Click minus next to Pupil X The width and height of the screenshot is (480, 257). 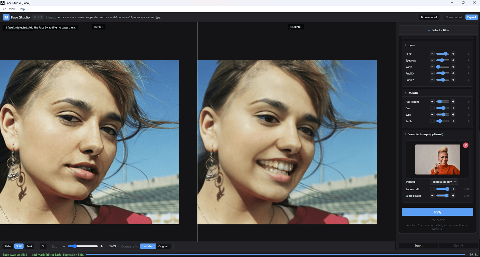tap(432, 73)
